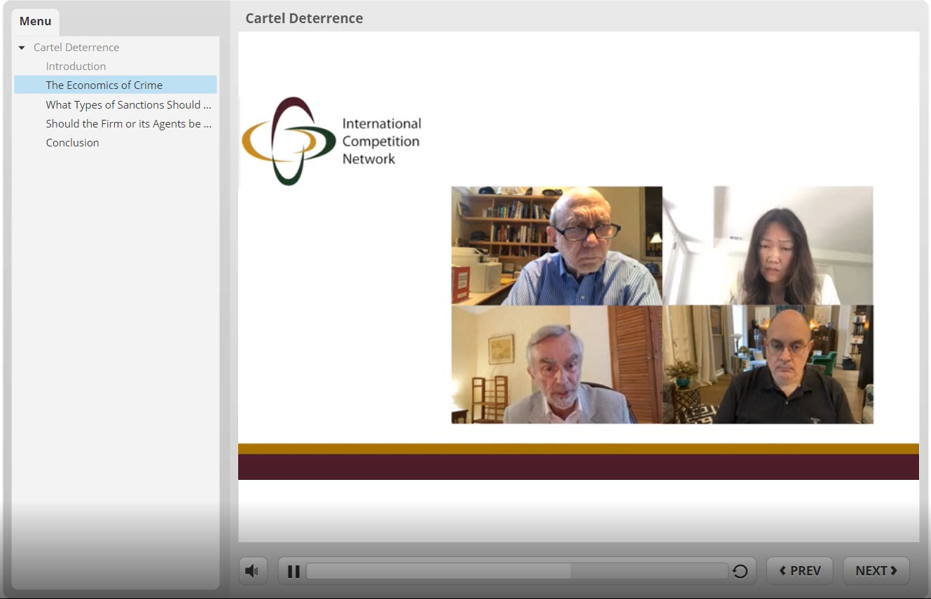The height and width of the screenshot is (599, 931).
Task: Collapse the Cartel Deterrence tree arrow
Action: tap(22, 48)
